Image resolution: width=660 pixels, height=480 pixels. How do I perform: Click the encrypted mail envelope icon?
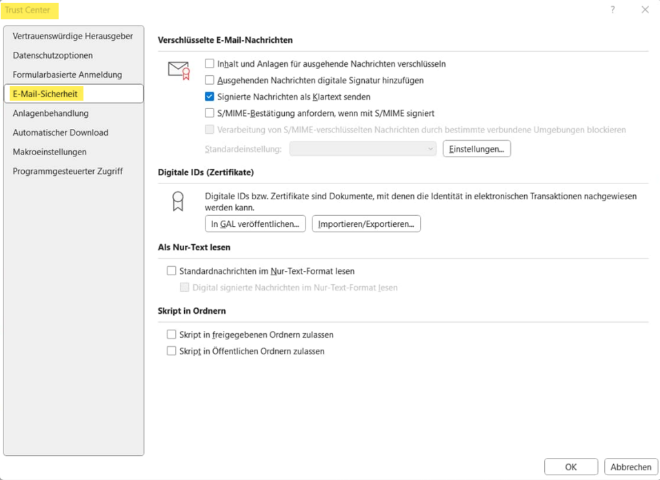tap(179, 70)
